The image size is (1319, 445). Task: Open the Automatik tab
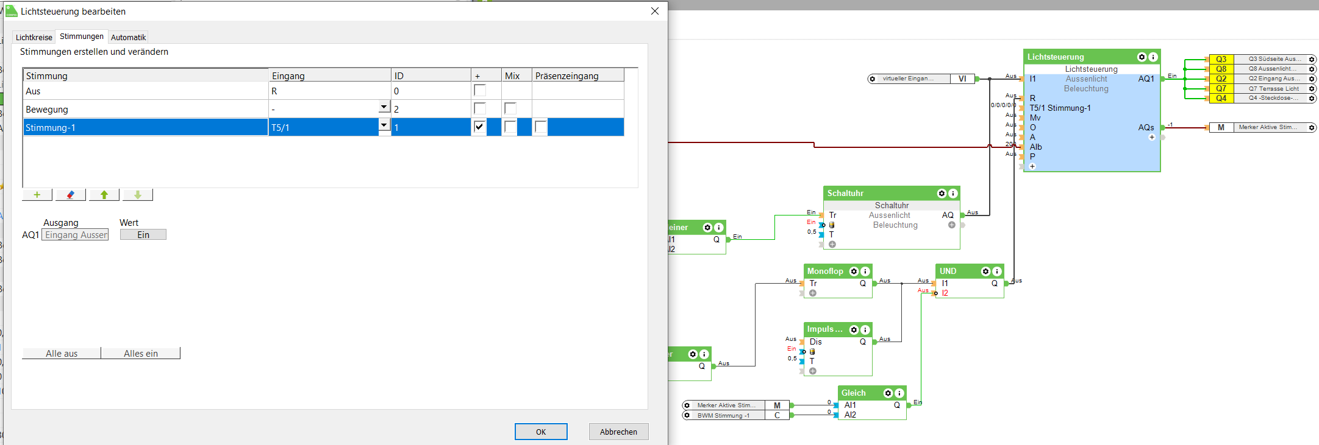[128, 37]
